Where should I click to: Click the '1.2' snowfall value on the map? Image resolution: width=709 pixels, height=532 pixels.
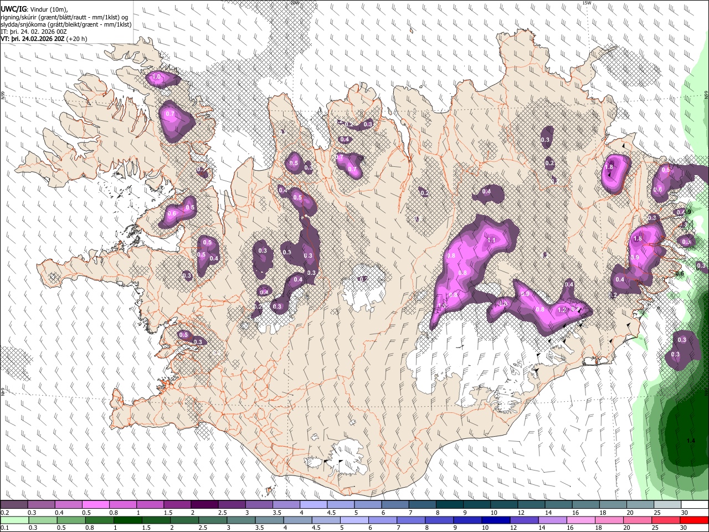coord(562,310)
